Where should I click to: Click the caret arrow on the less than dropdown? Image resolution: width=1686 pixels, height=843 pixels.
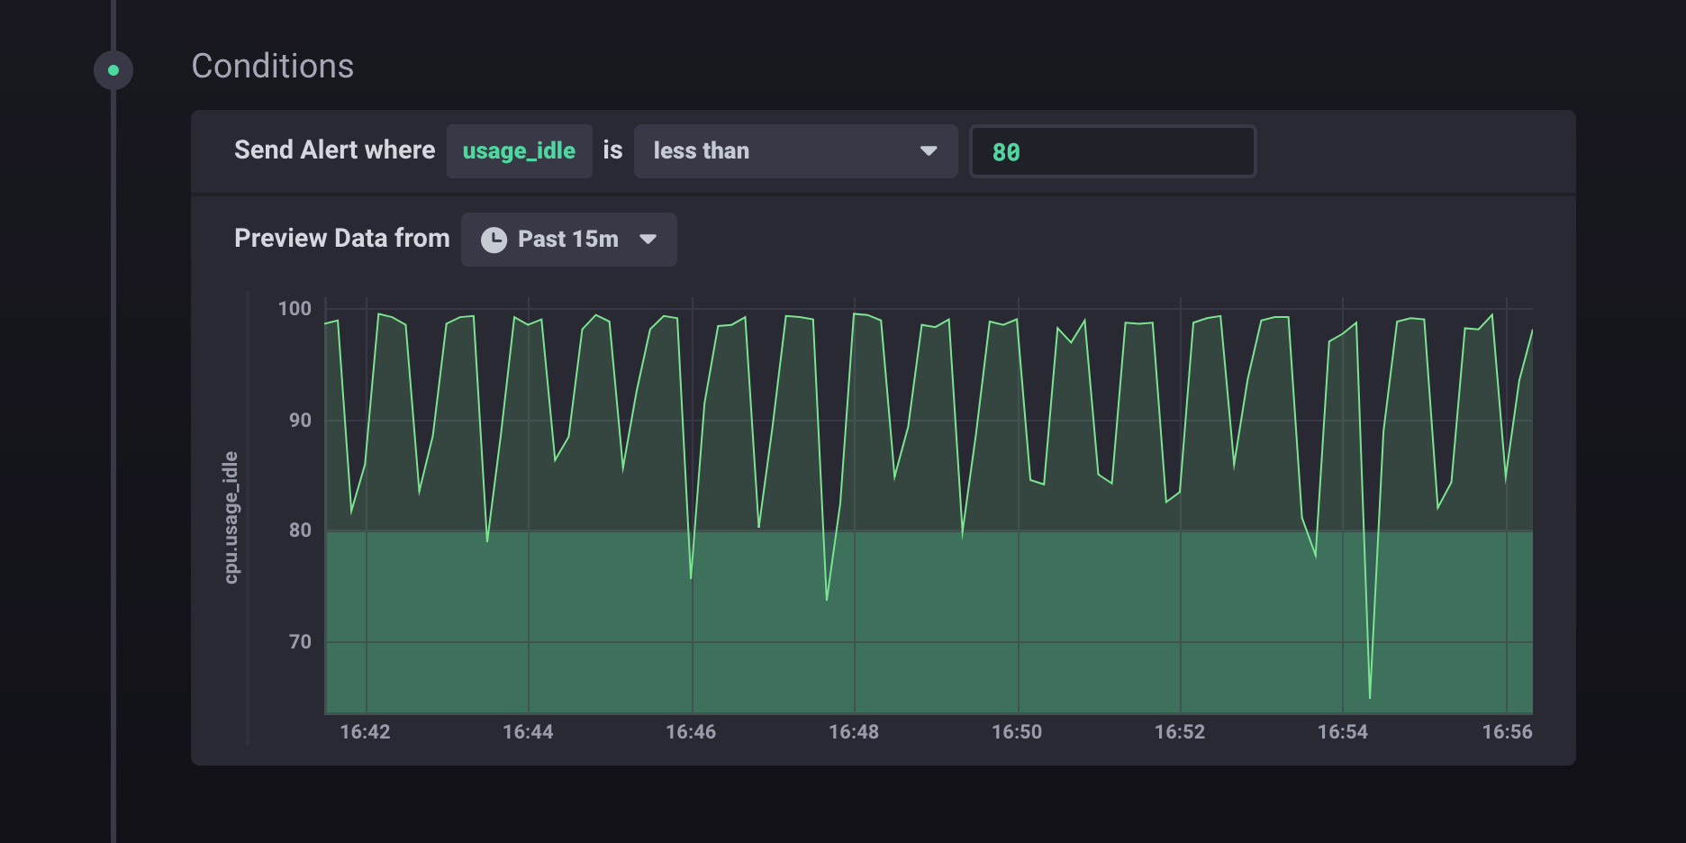tap(929, 151)
